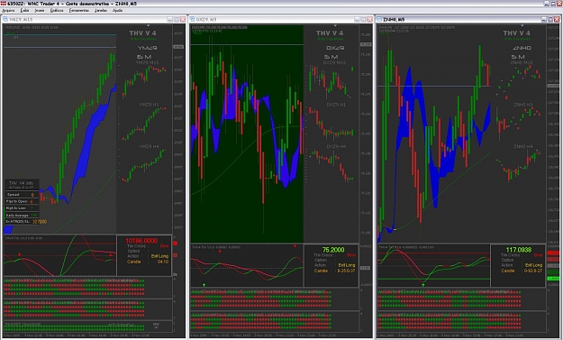563x340 pixels.
Task: Click the current price marker on ZNH0 price scale
Action: [553, 86]
